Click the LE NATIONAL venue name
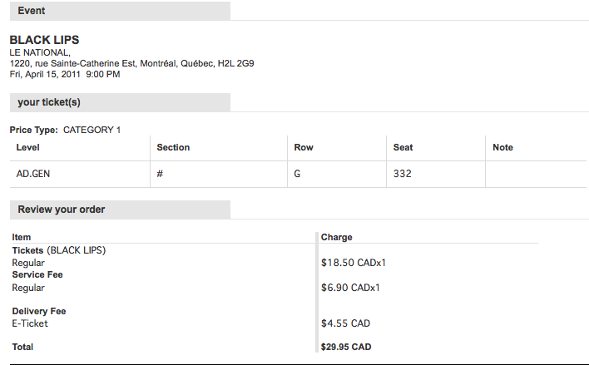This screenshot has height=365, width=589. (40, 52)
